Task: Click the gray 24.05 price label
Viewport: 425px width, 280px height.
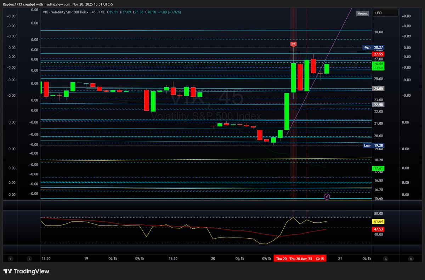Action: tap(379, 88)
